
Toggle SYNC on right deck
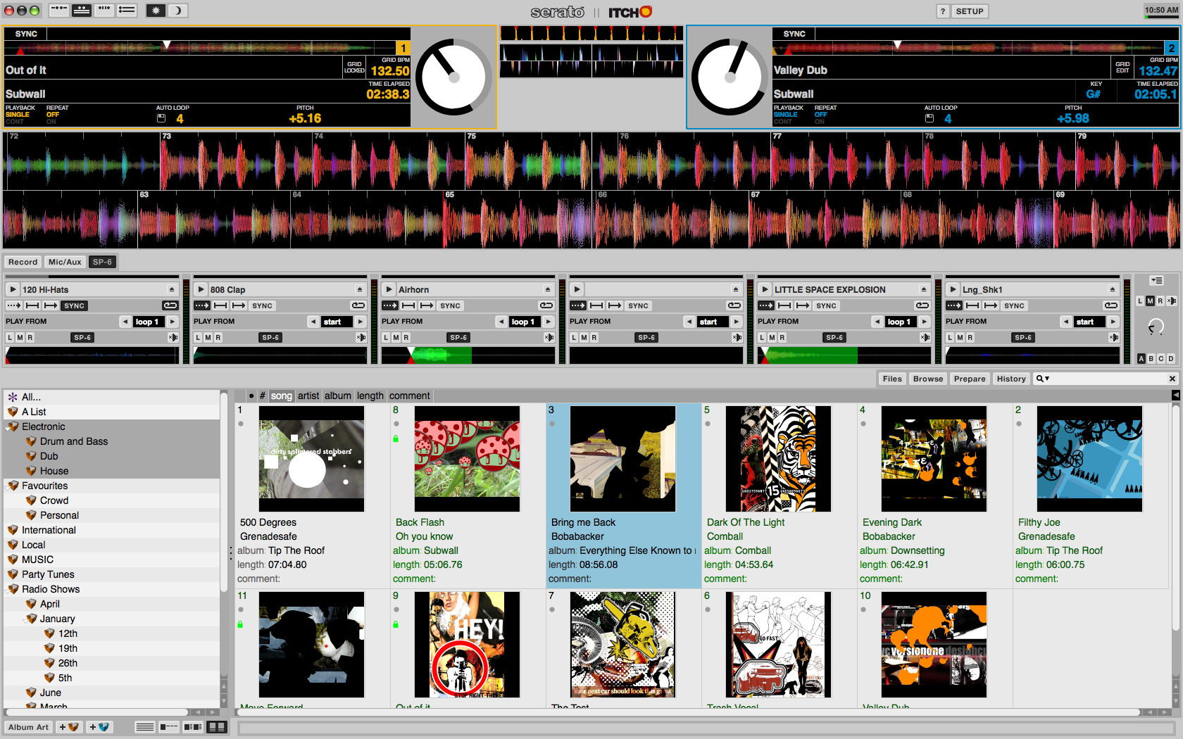(794, 34)
